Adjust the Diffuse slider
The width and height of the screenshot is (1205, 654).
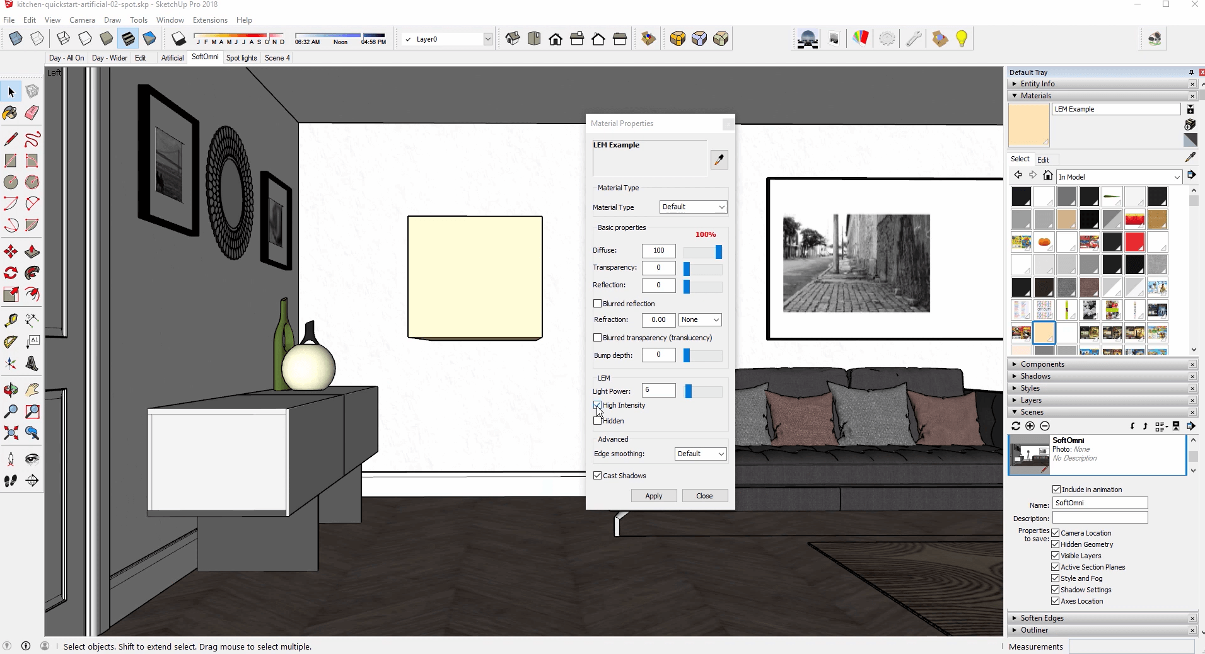coord(718,252)
